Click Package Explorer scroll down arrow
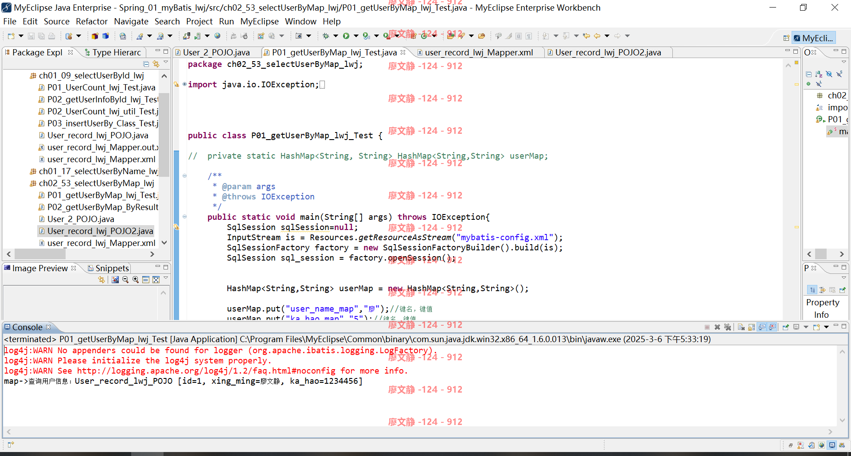851x456 pixels. pos(164,243)
